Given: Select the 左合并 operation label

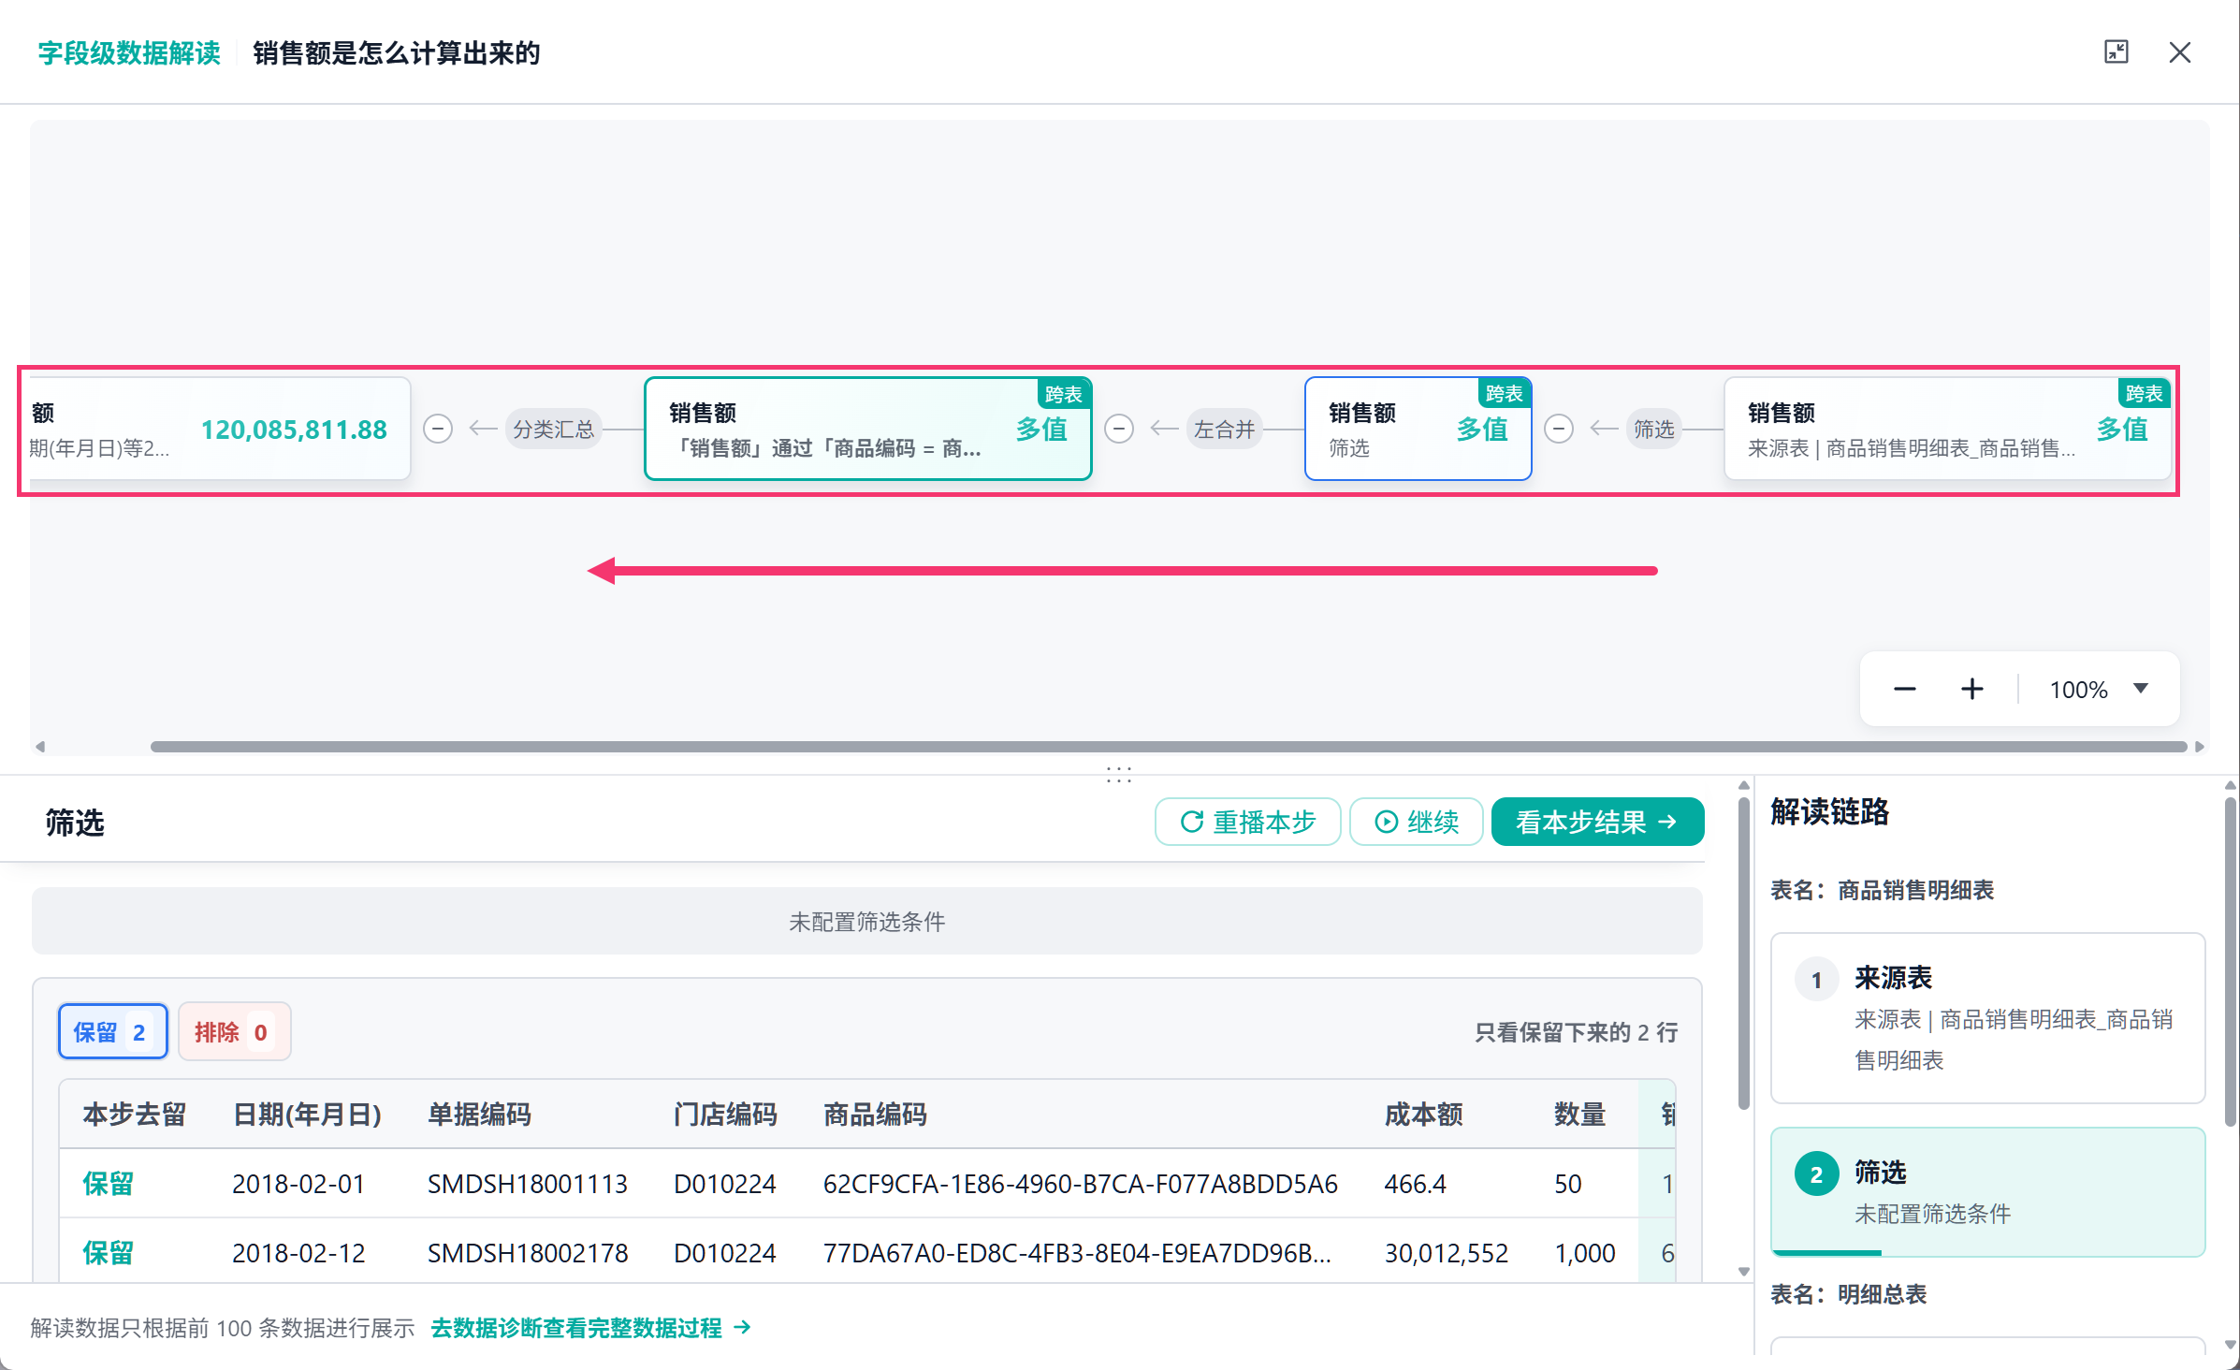Looking at the screenshot, I should tap(1224, 429).
